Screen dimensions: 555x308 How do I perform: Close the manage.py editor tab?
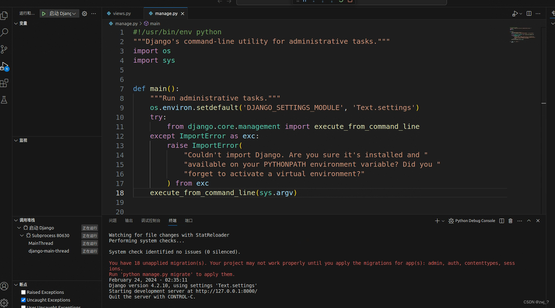pyautogui.click(x=182, y=13)
